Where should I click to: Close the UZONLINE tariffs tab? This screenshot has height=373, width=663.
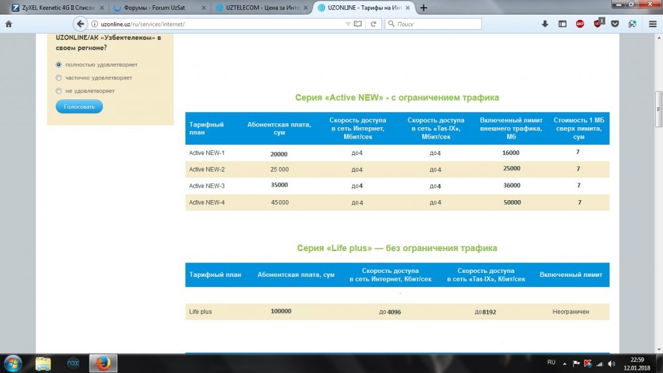[x=408, y=7]
